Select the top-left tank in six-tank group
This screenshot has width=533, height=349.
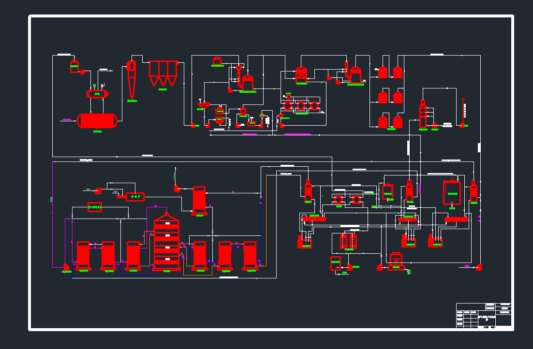[383, 73]
